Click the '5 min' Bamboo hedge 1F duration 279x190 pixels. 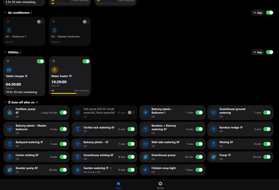pyautogui.click(x=258, y=129)
